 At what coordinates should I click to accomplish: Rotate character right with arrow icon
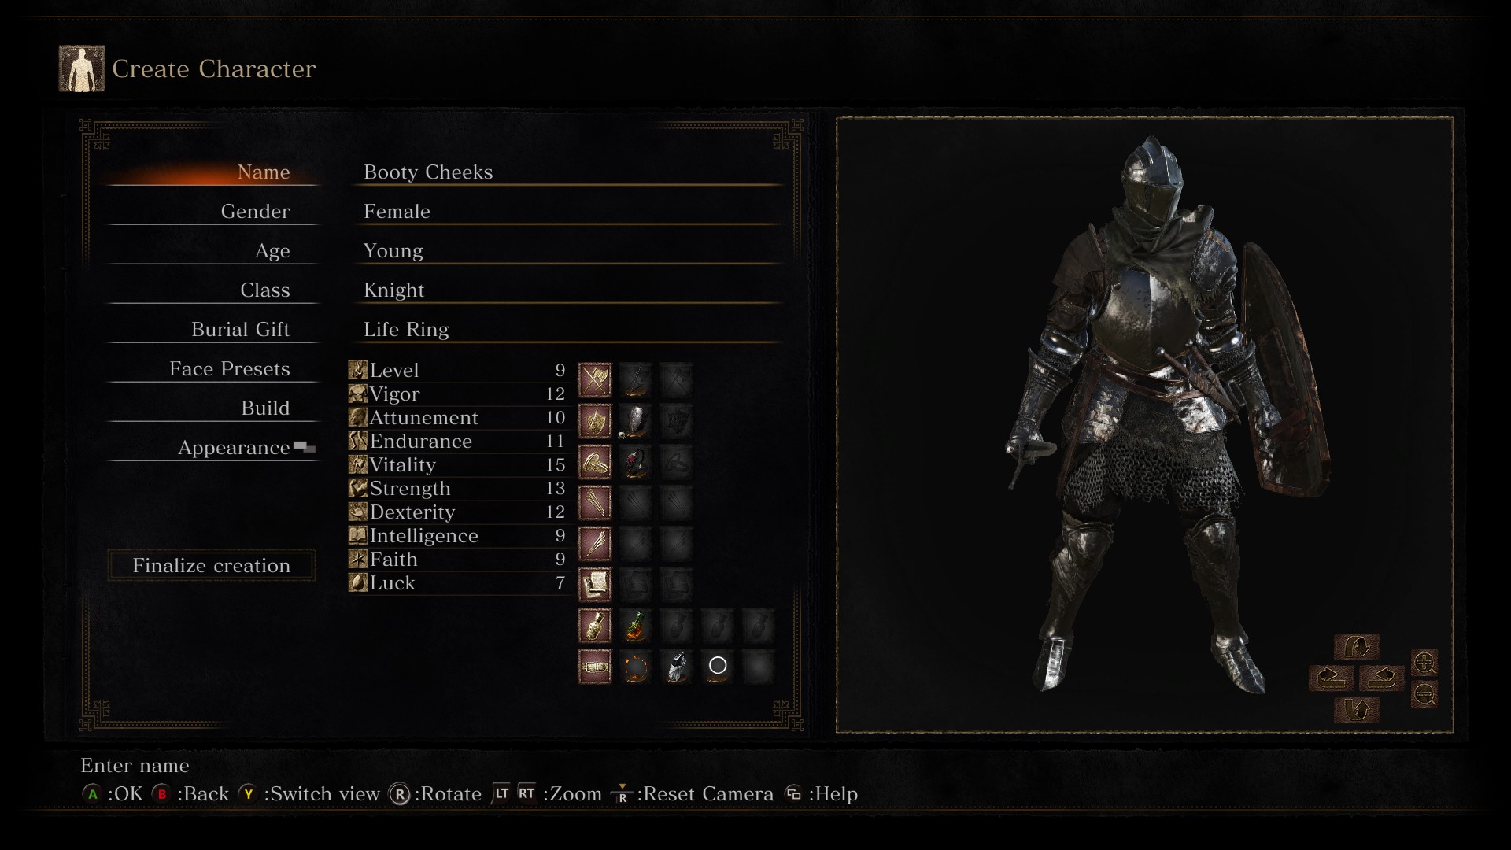1382,678
